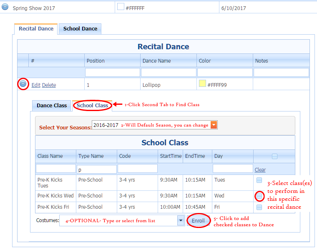Select the School Class tab
The height and width of the screenshot is (248, 317).
pyautogui.click(x=92, y=106)
